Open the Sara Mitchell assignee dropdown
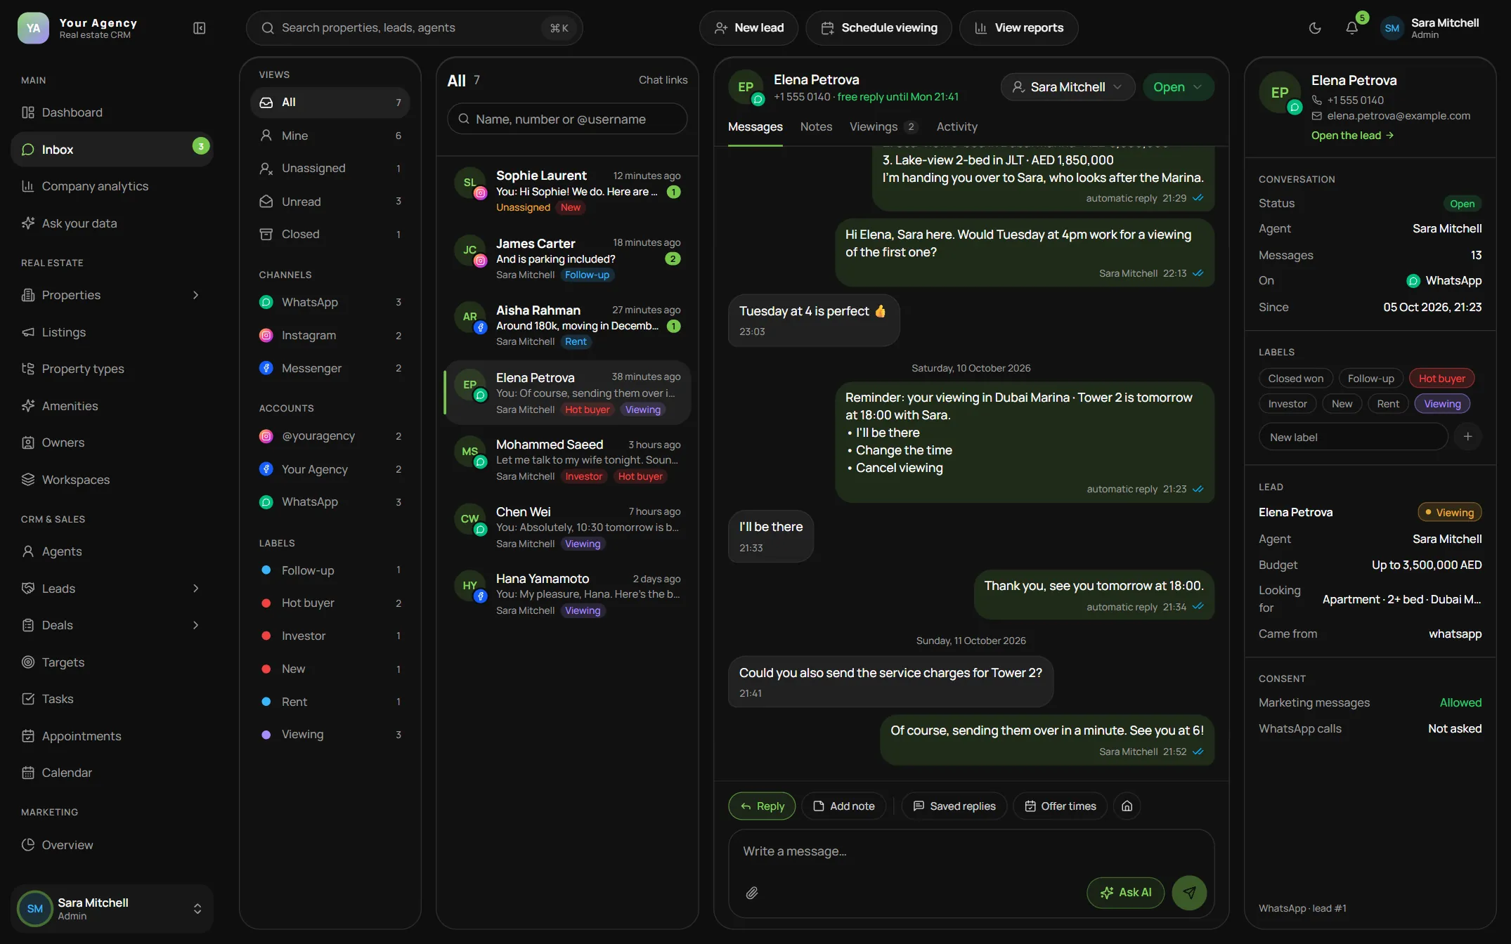1511x944 pixels. tap(1068, 87)
